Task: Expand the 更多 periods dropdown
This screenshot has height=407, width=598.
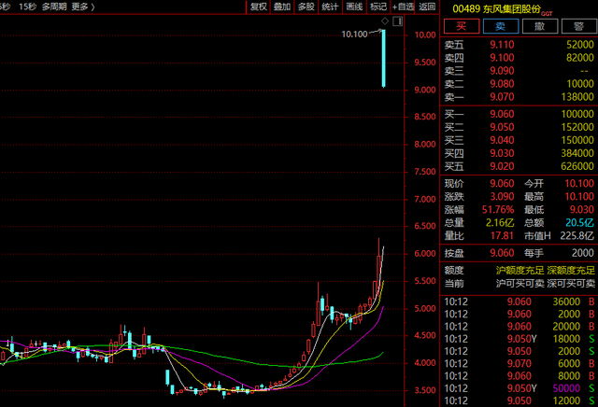Action: point(83,7)
